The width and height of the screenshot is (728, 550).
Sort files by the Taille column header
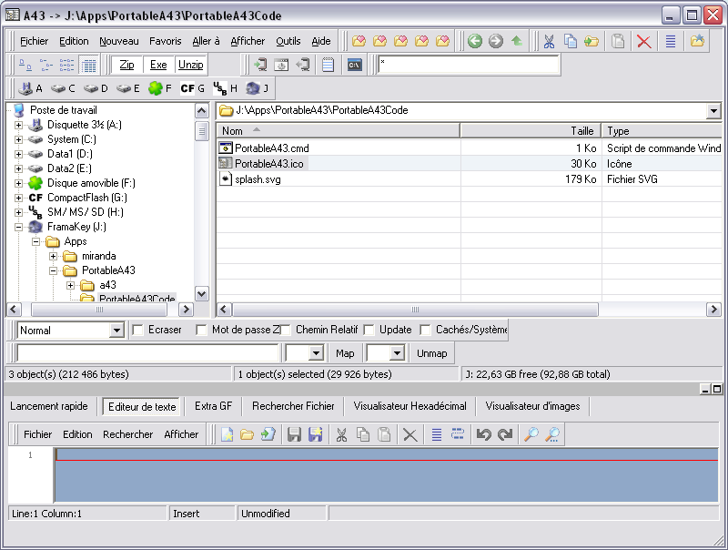point(531,131)
